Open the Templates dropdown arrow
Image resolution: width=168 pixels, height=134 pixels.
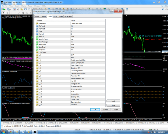129,9
